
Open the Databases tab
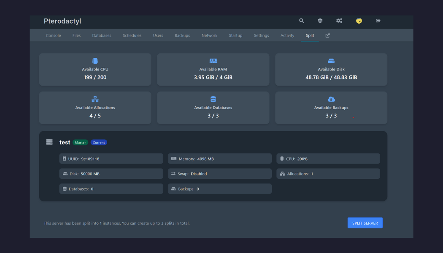(x=102, y=35)
